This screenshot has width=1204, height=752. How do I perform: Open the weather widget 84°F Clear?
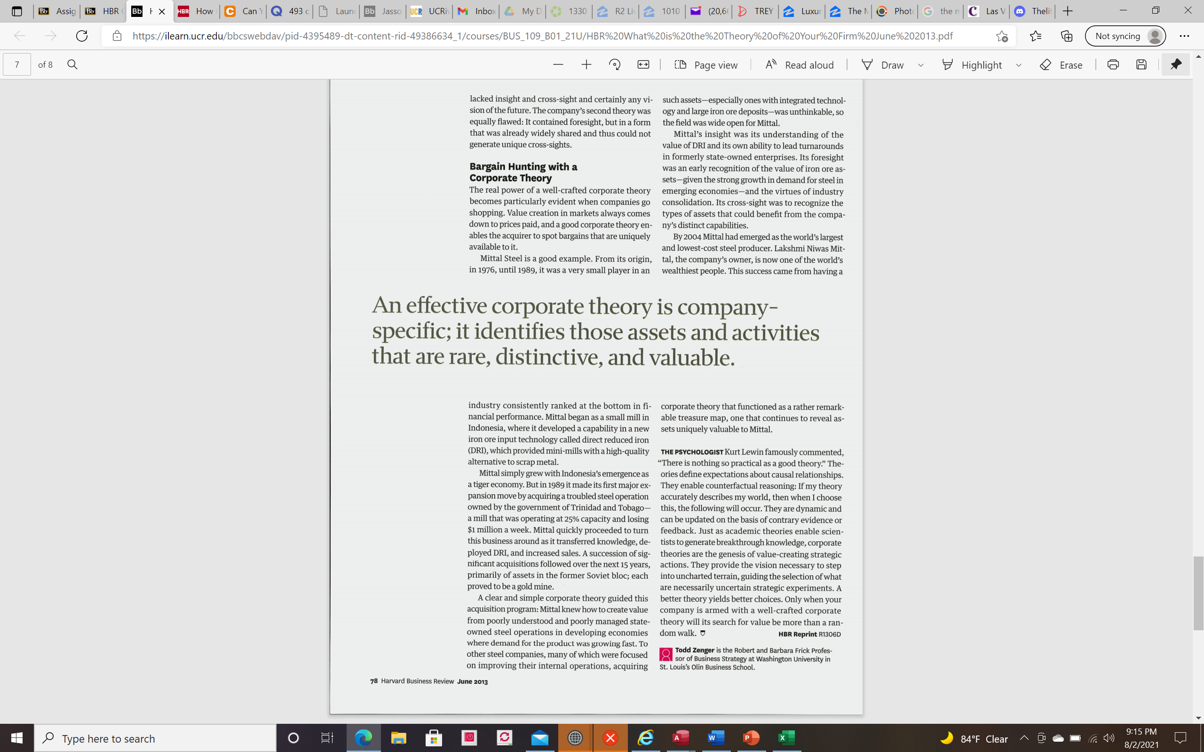point(974,738)
